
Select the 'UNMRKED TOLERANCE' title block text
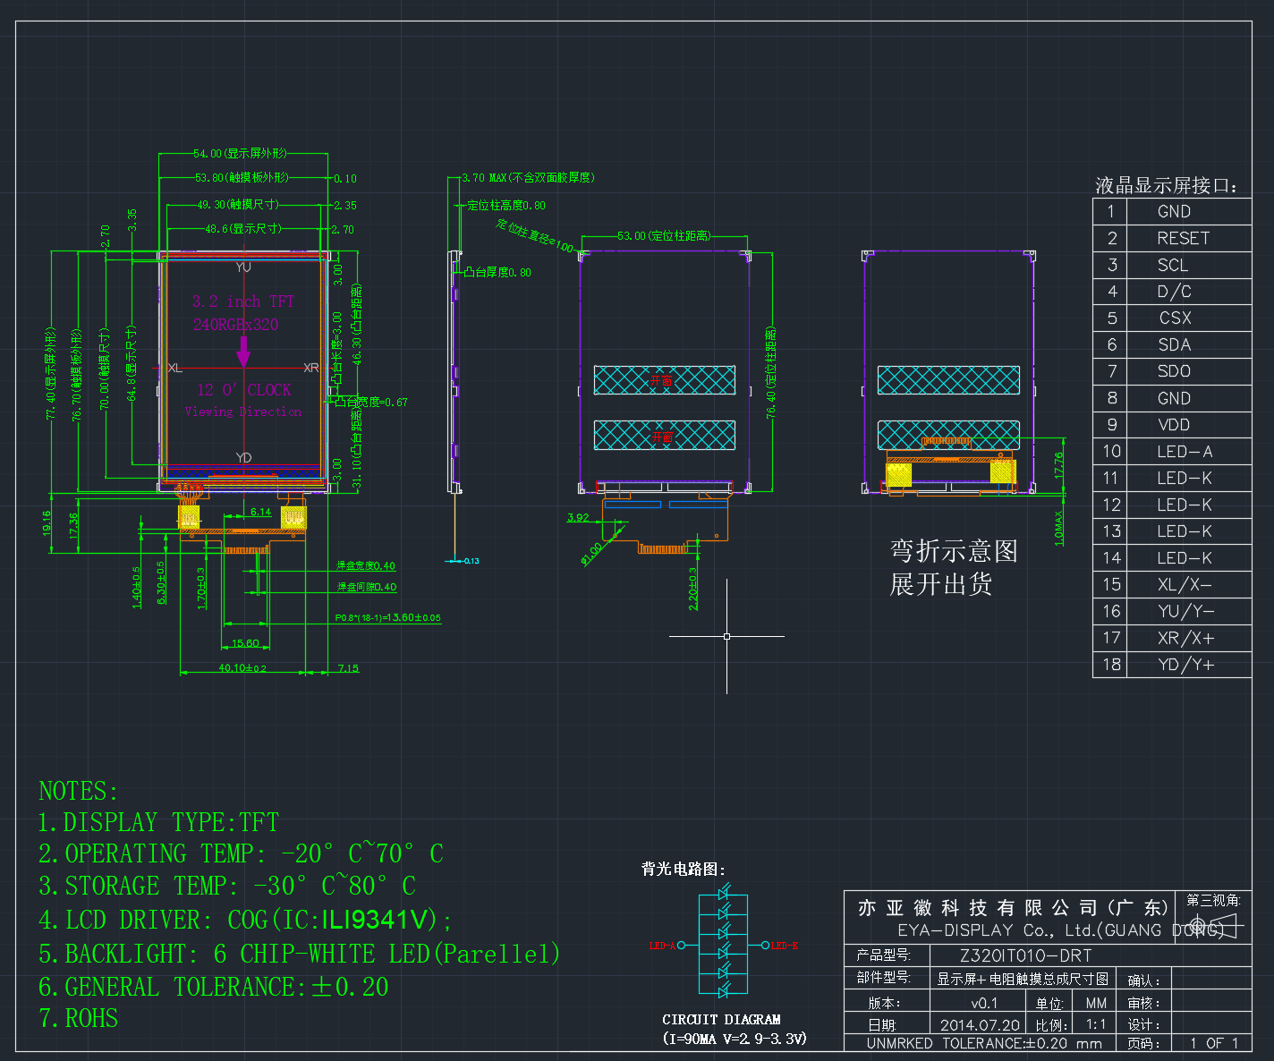coord(984,1043)
